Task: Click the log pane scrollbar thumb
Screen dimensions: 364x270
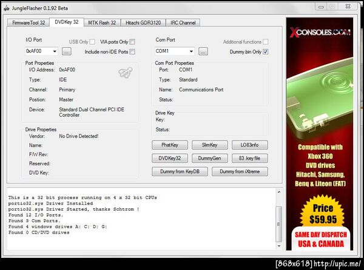Action: (279, 224)
